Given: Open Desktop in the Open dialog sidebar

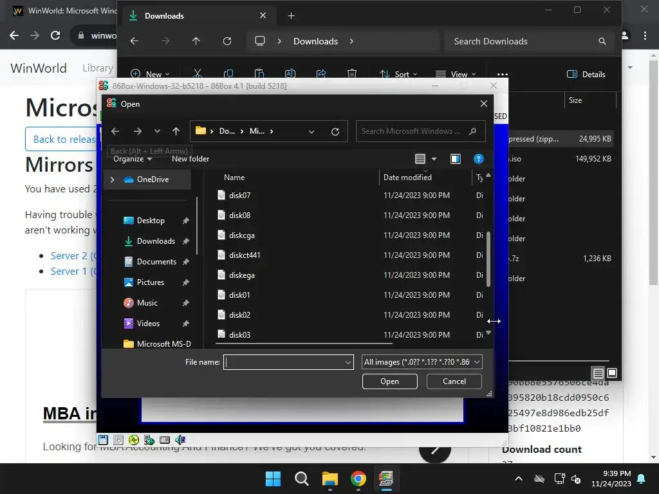Looking at the screenshot, I should [151, 221].
